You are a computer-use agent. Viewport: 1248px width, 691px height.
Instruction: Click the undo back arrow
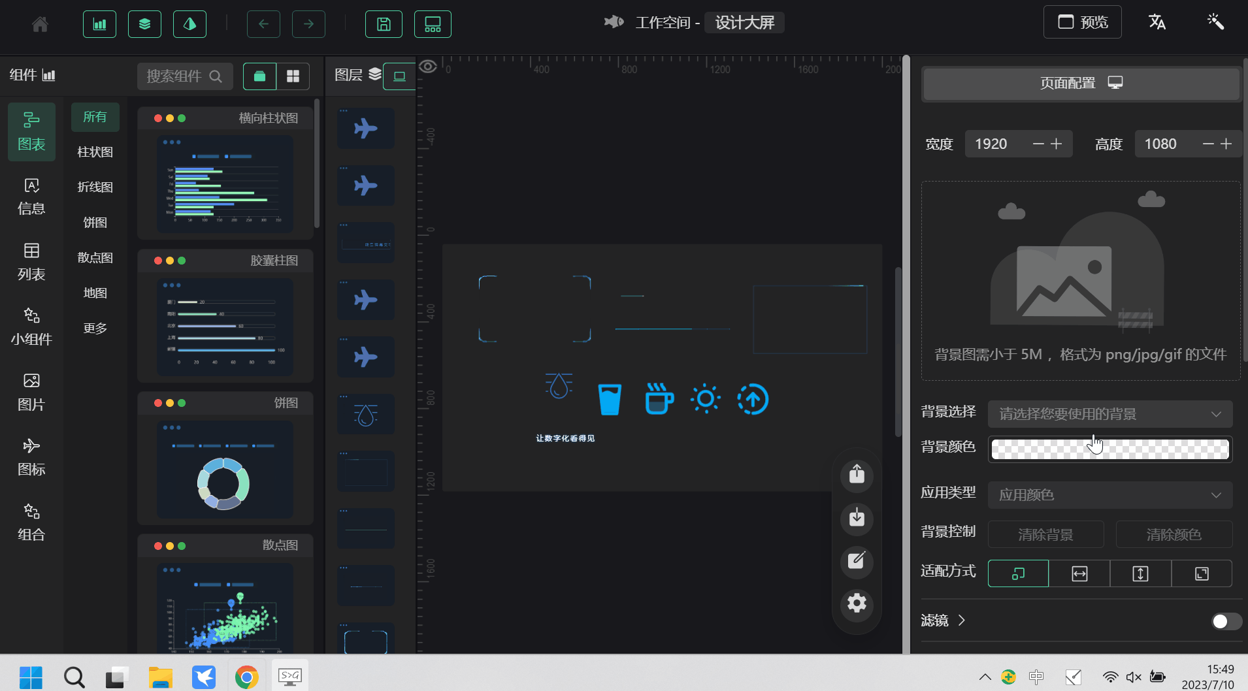(x=263, y=24)
